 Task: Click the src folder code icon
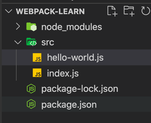31,42
